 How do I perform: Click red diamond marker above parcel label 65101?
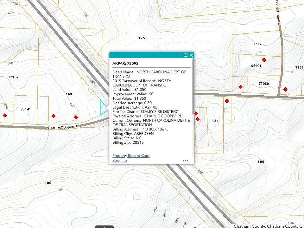point(264,60)
